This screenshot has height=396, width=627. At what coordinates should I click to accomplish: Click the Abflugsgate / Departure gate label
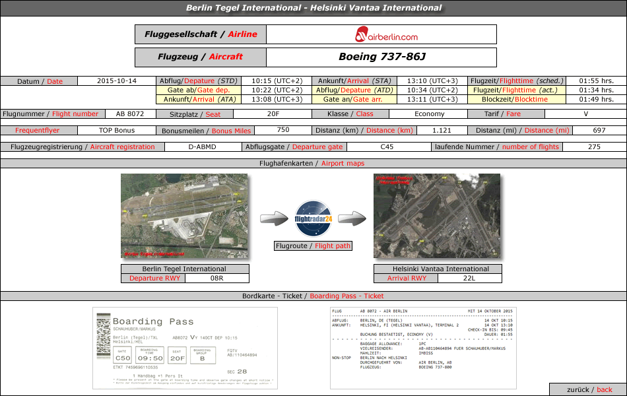tap(294, 147)
